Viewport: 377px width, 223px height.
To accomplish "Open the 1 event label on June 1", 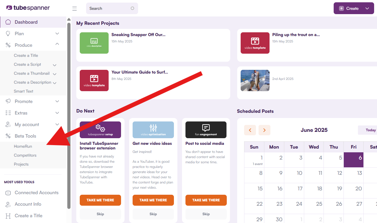I will (x=258, y=164).
